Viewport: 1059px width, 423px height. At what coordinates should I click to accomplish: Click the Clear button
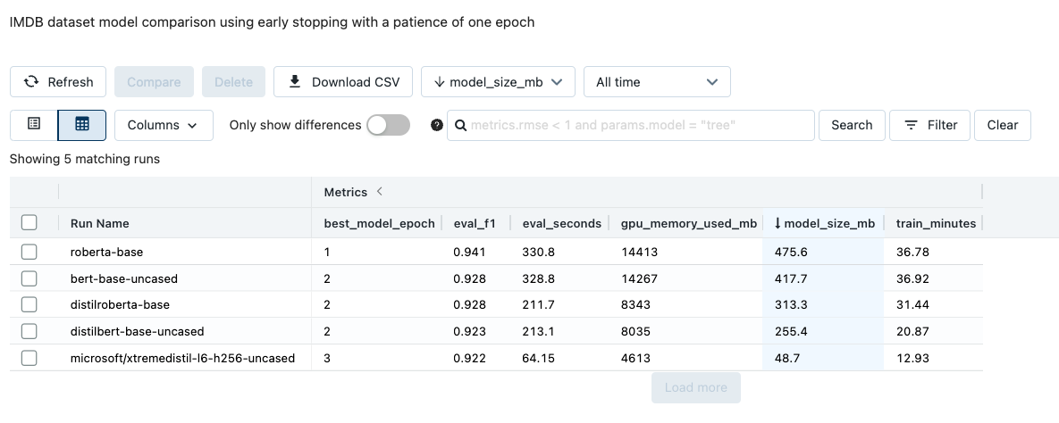coord(1003,125)
